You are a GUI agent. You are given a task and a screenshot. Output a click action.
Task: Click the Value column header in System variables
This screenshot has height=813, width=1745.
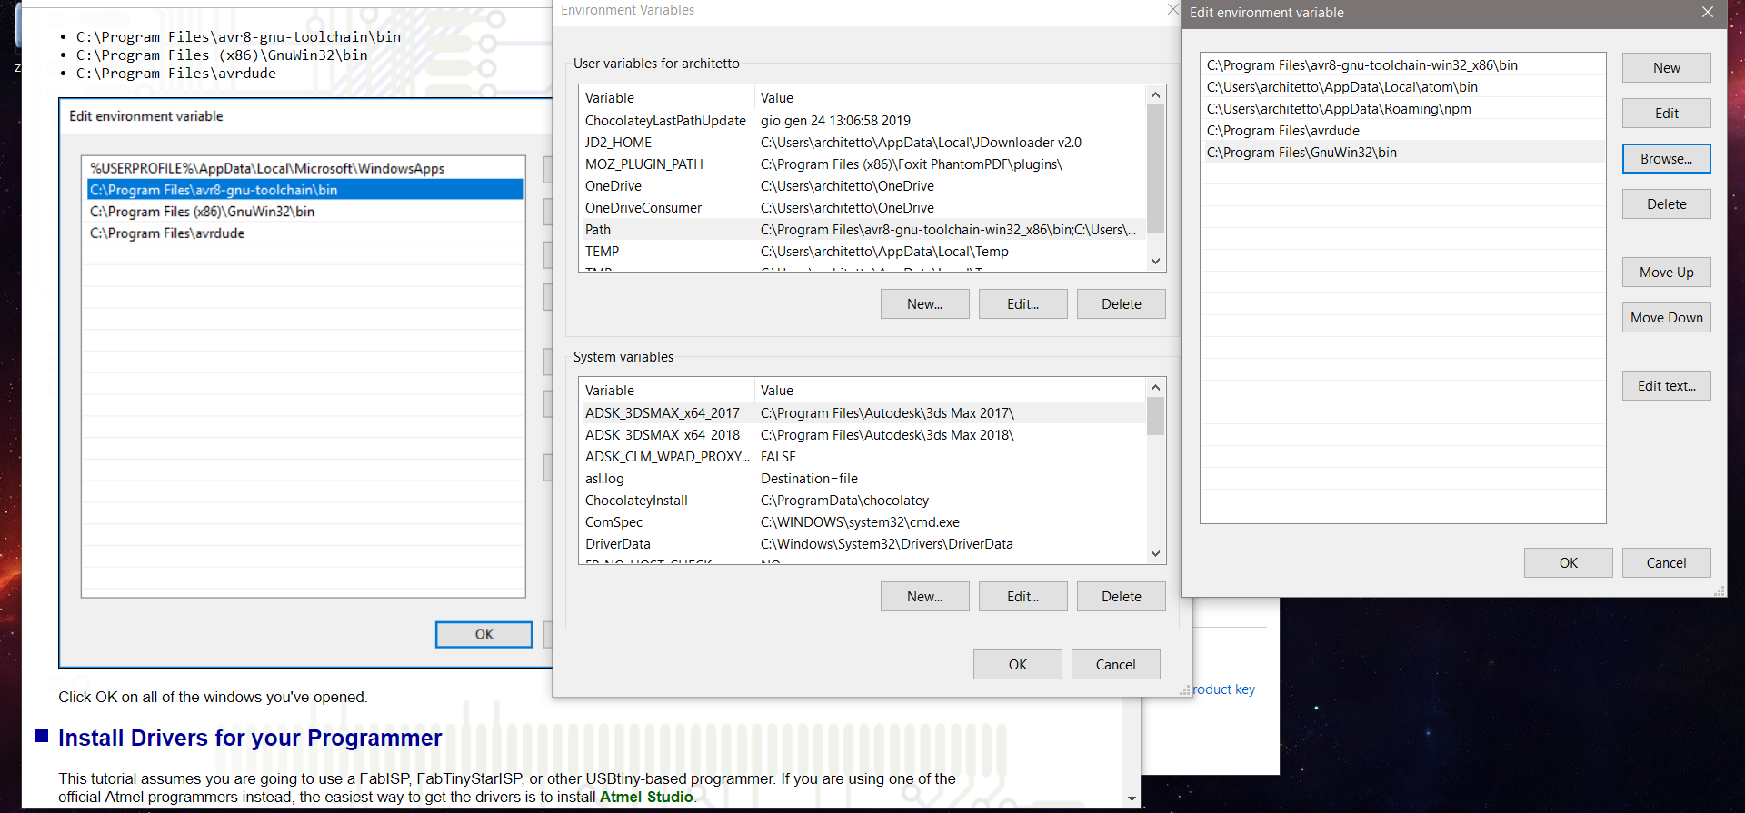click(951, 391)
